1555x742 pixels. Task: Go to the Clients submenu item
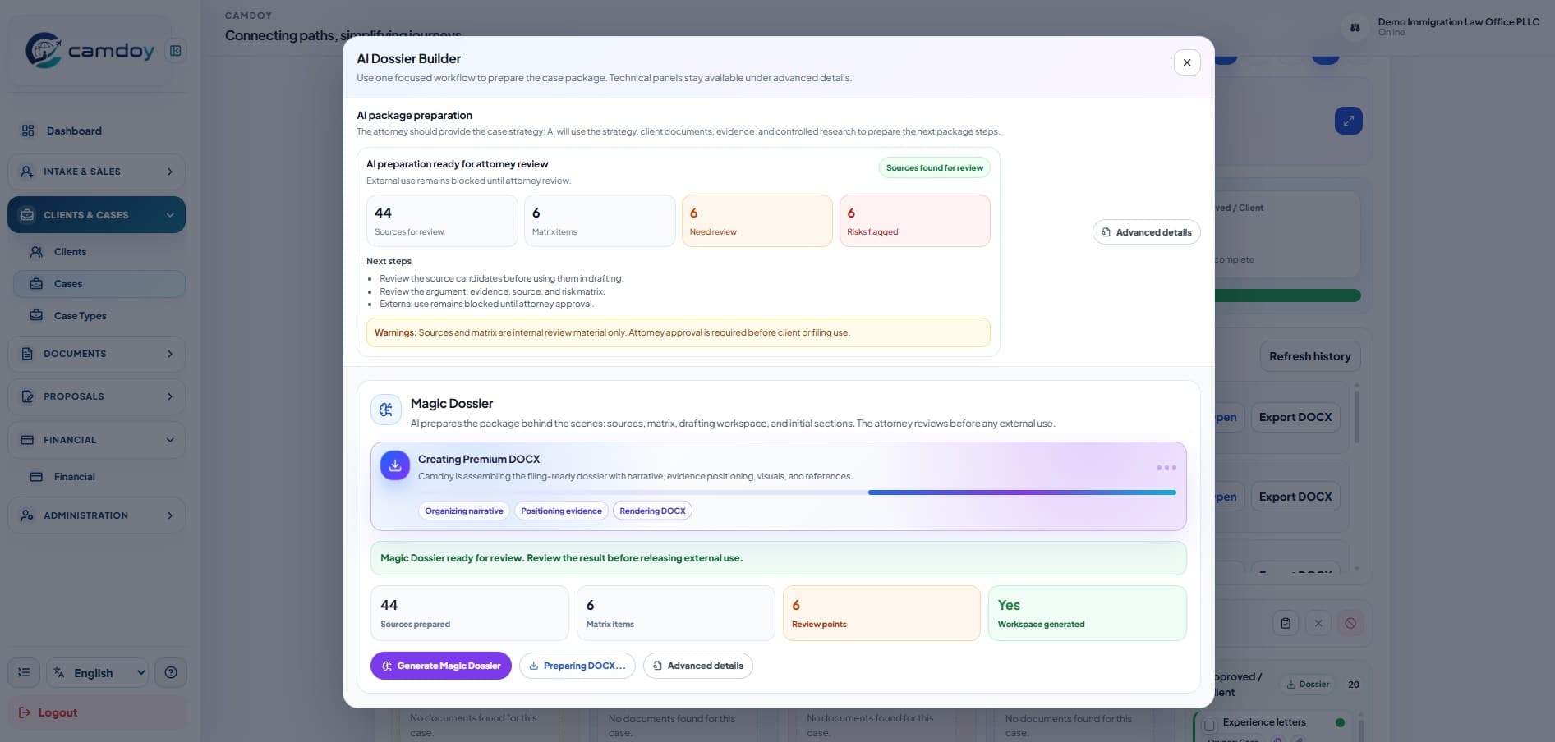tap(99, 252)
